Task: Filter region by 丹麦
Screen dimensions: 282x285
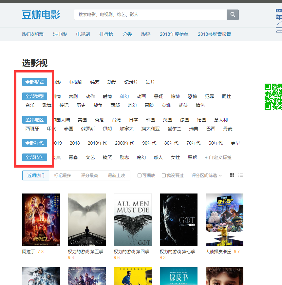Action: point(228,129)
